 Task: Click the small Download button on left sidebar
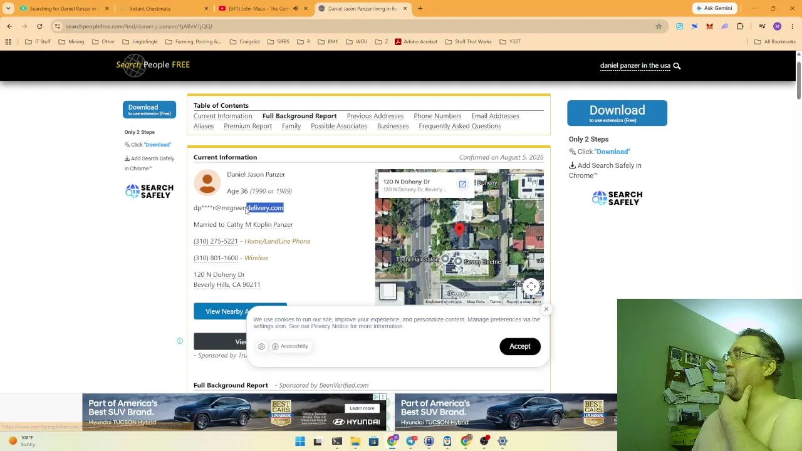click(x=149, y=110)
